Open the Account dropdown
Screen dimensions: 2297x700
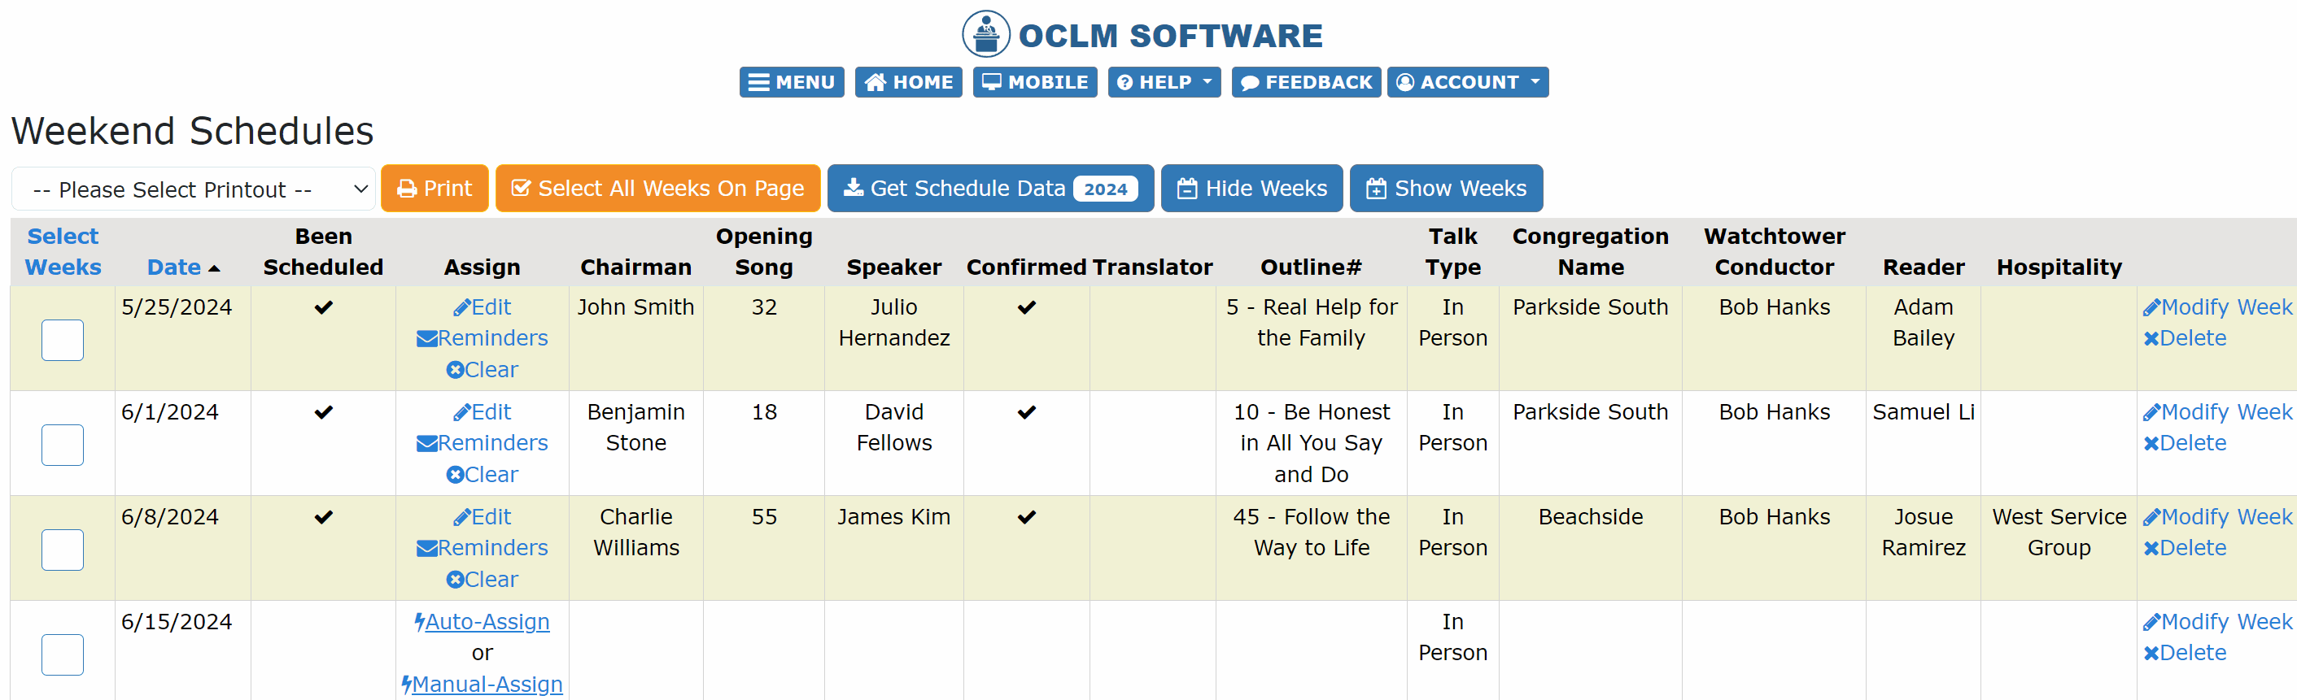[x=1467, y=82]
